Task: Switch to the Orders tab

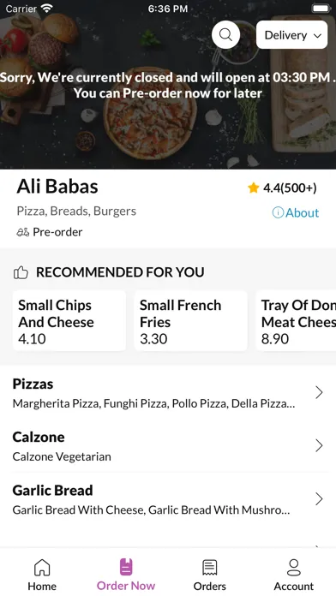Action: click(210, 575)
